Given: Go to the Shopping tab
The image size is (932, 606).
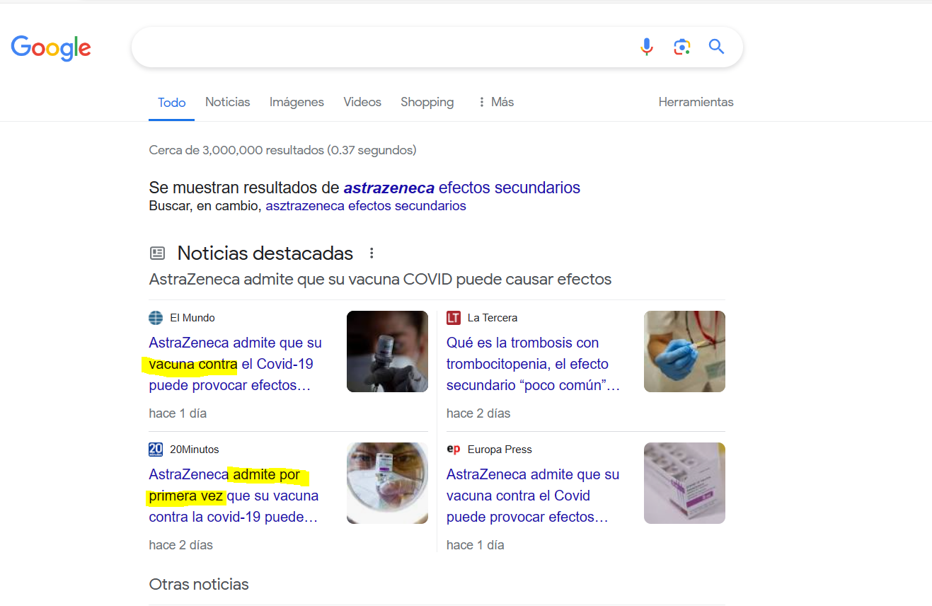Looking at the screenshot, I should click(427, 102).
